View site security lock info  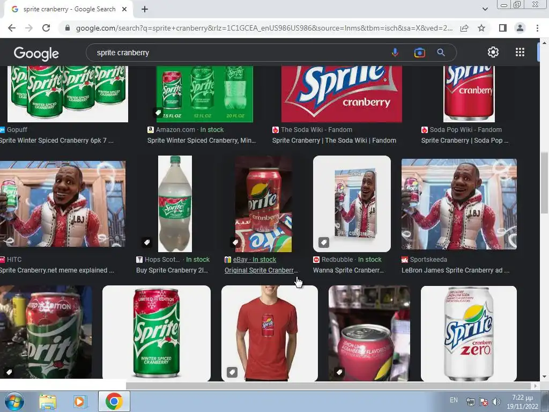coord(68,28)
